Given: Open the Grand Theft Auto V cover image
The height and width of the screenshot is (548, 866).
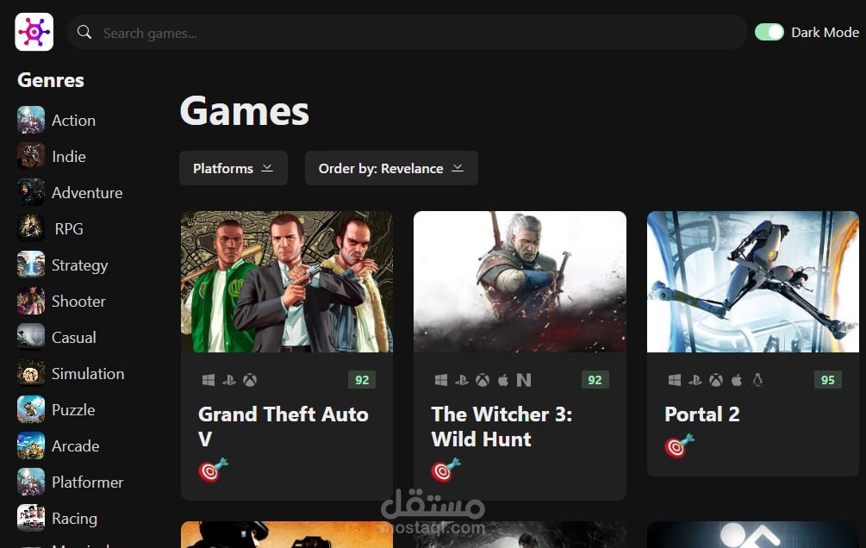Looking at the screenshot, I should (x=287, y=282).
